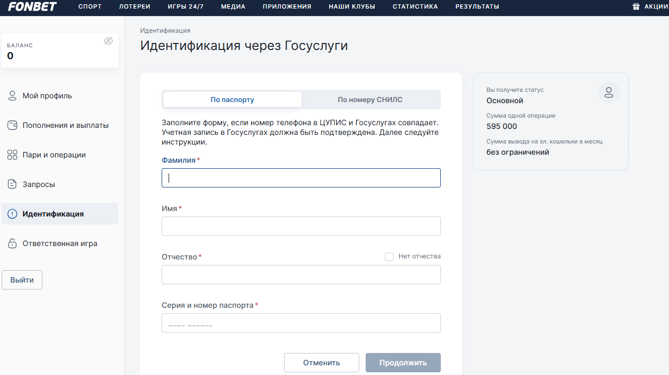669x375 pixels.
Task: Enable the Нет отчества checkbox
Action: click(x=389, y=257)
